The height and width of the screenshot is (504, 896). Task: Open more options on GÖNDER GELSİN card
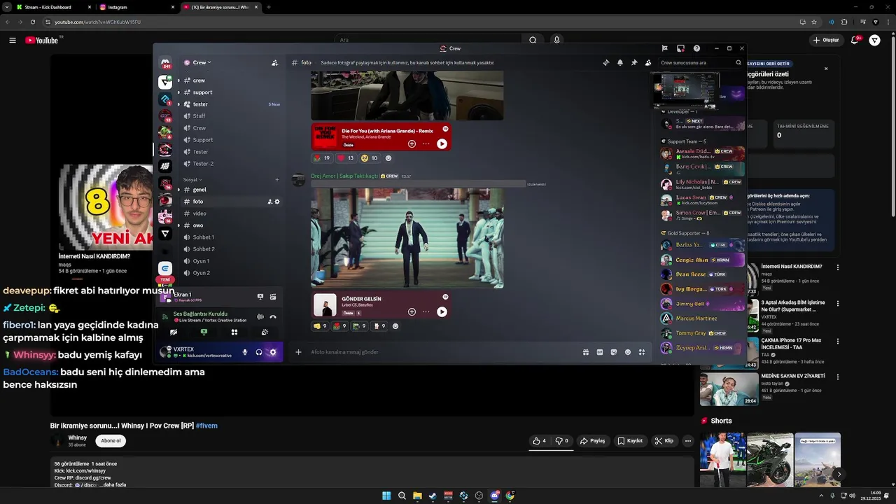point(426,311)
